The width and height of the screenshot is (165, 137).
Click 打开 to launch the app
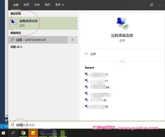pyautogui.click(x=93, y=54)
